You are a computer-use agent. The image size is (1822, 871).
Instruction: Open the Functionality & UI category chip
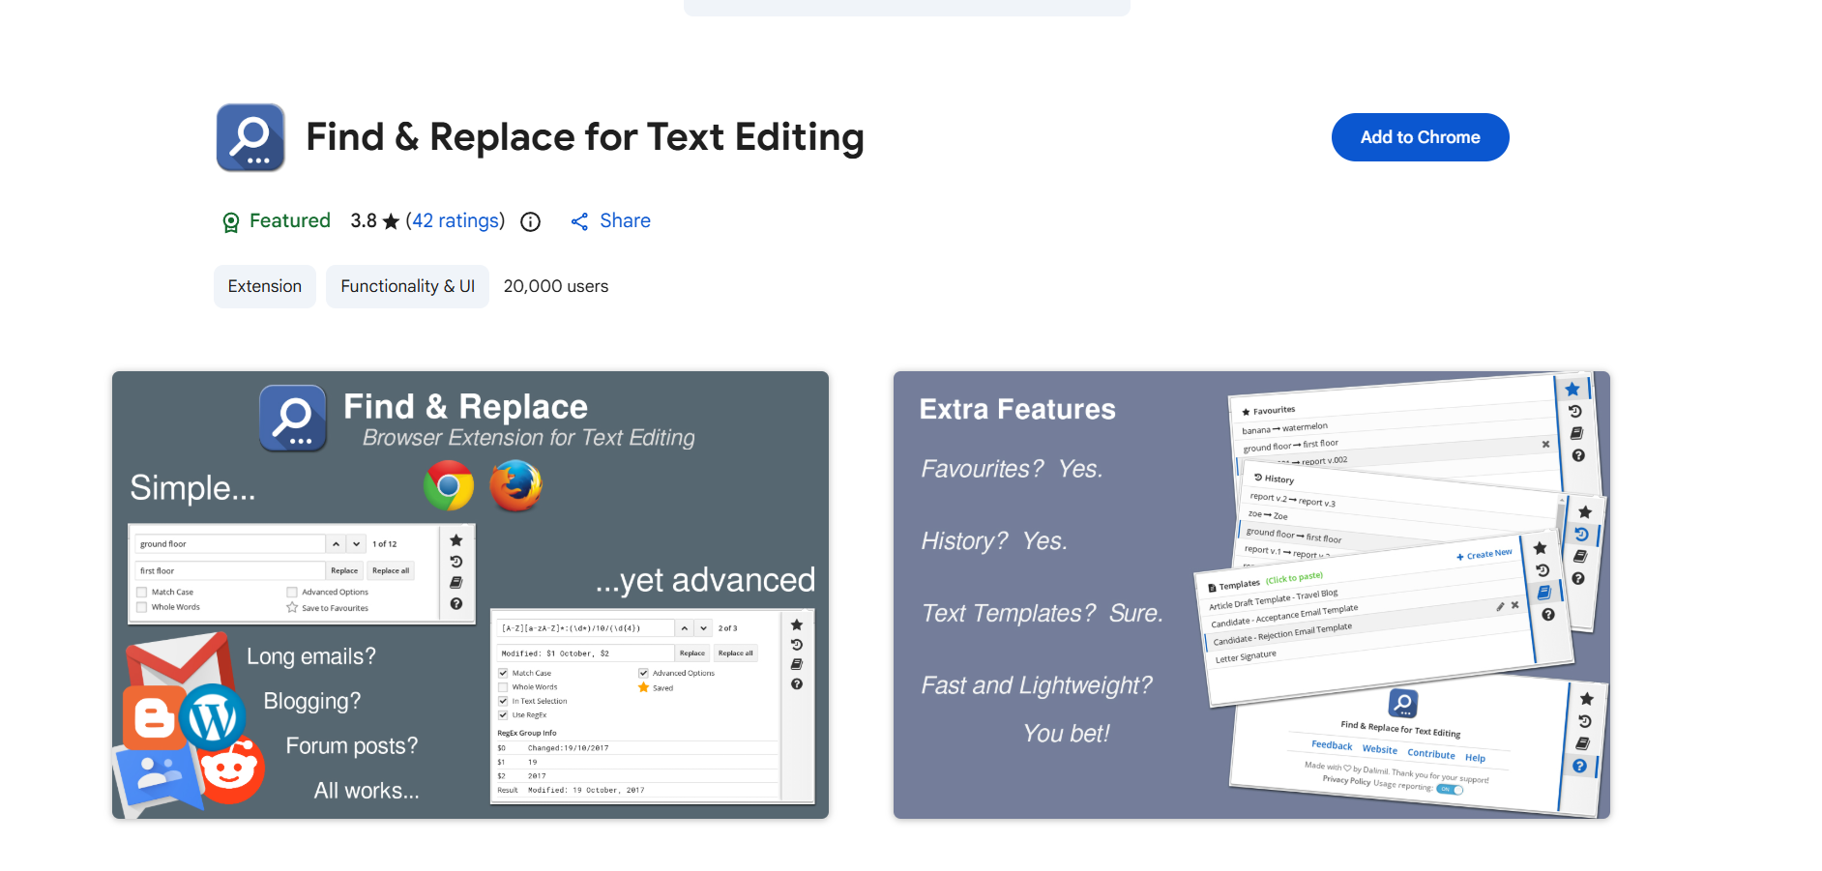click(407, 286)
